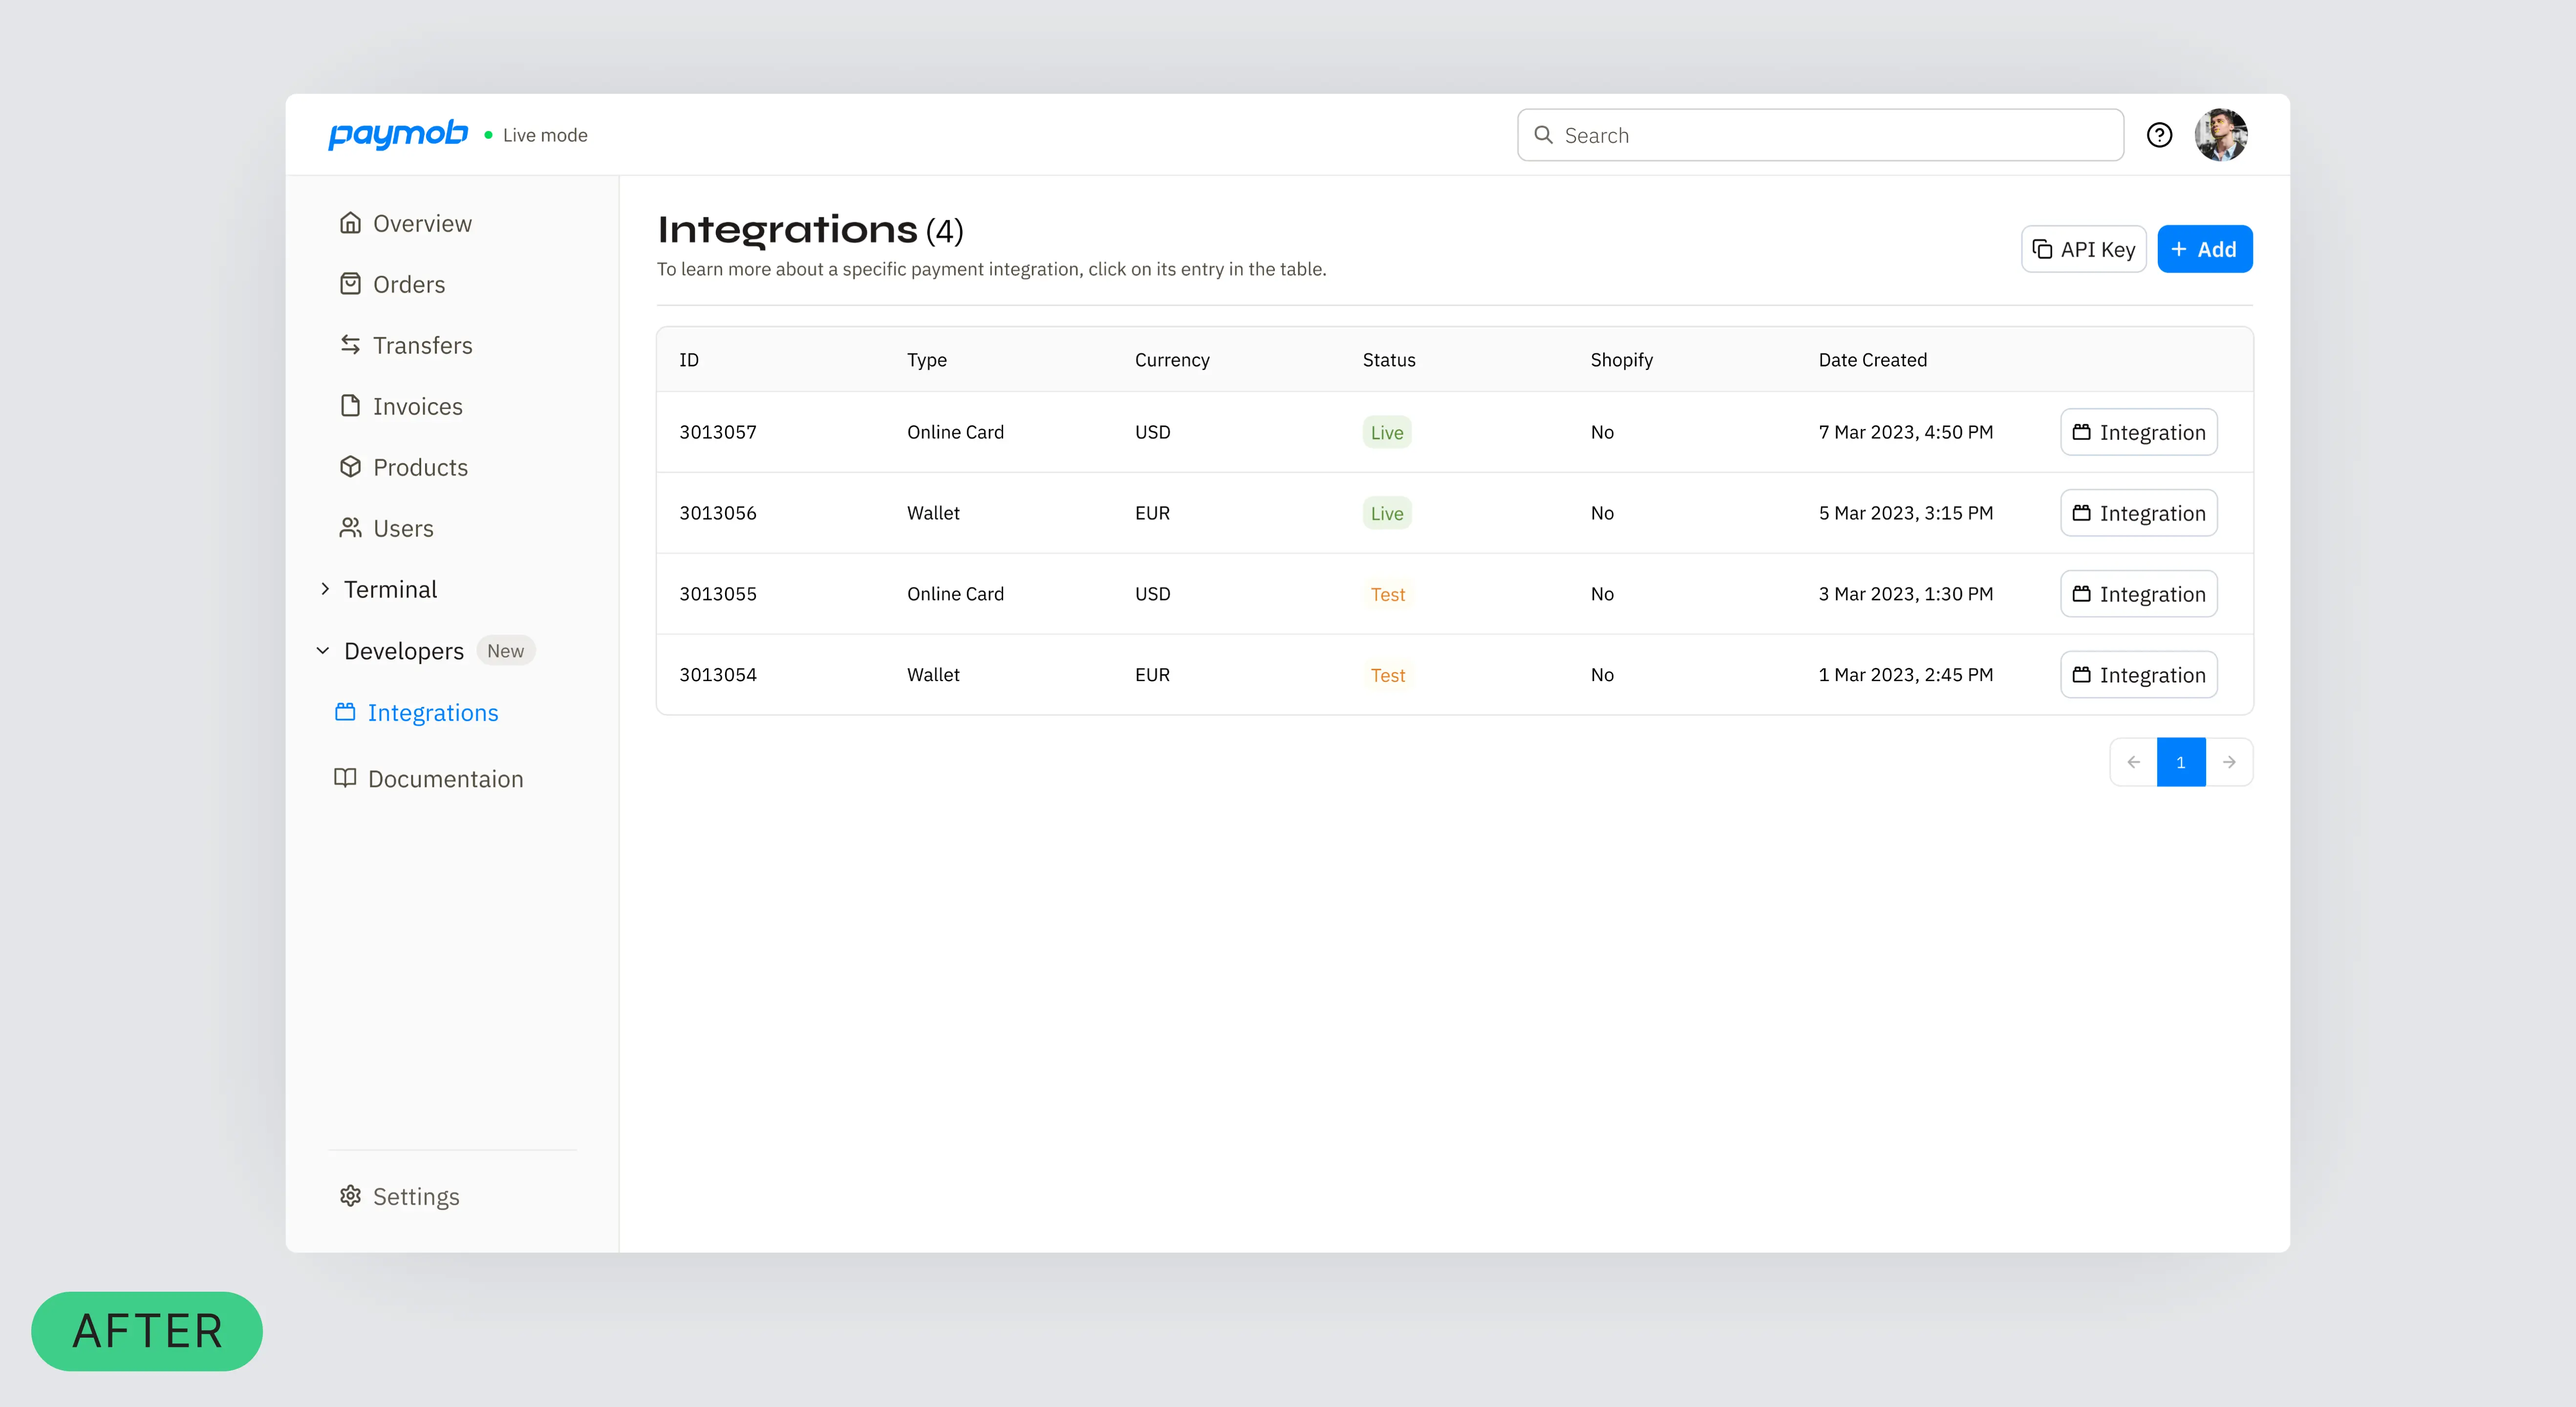
Task: Expand the Terminal menu group
Action: click(x=325, y=589)
